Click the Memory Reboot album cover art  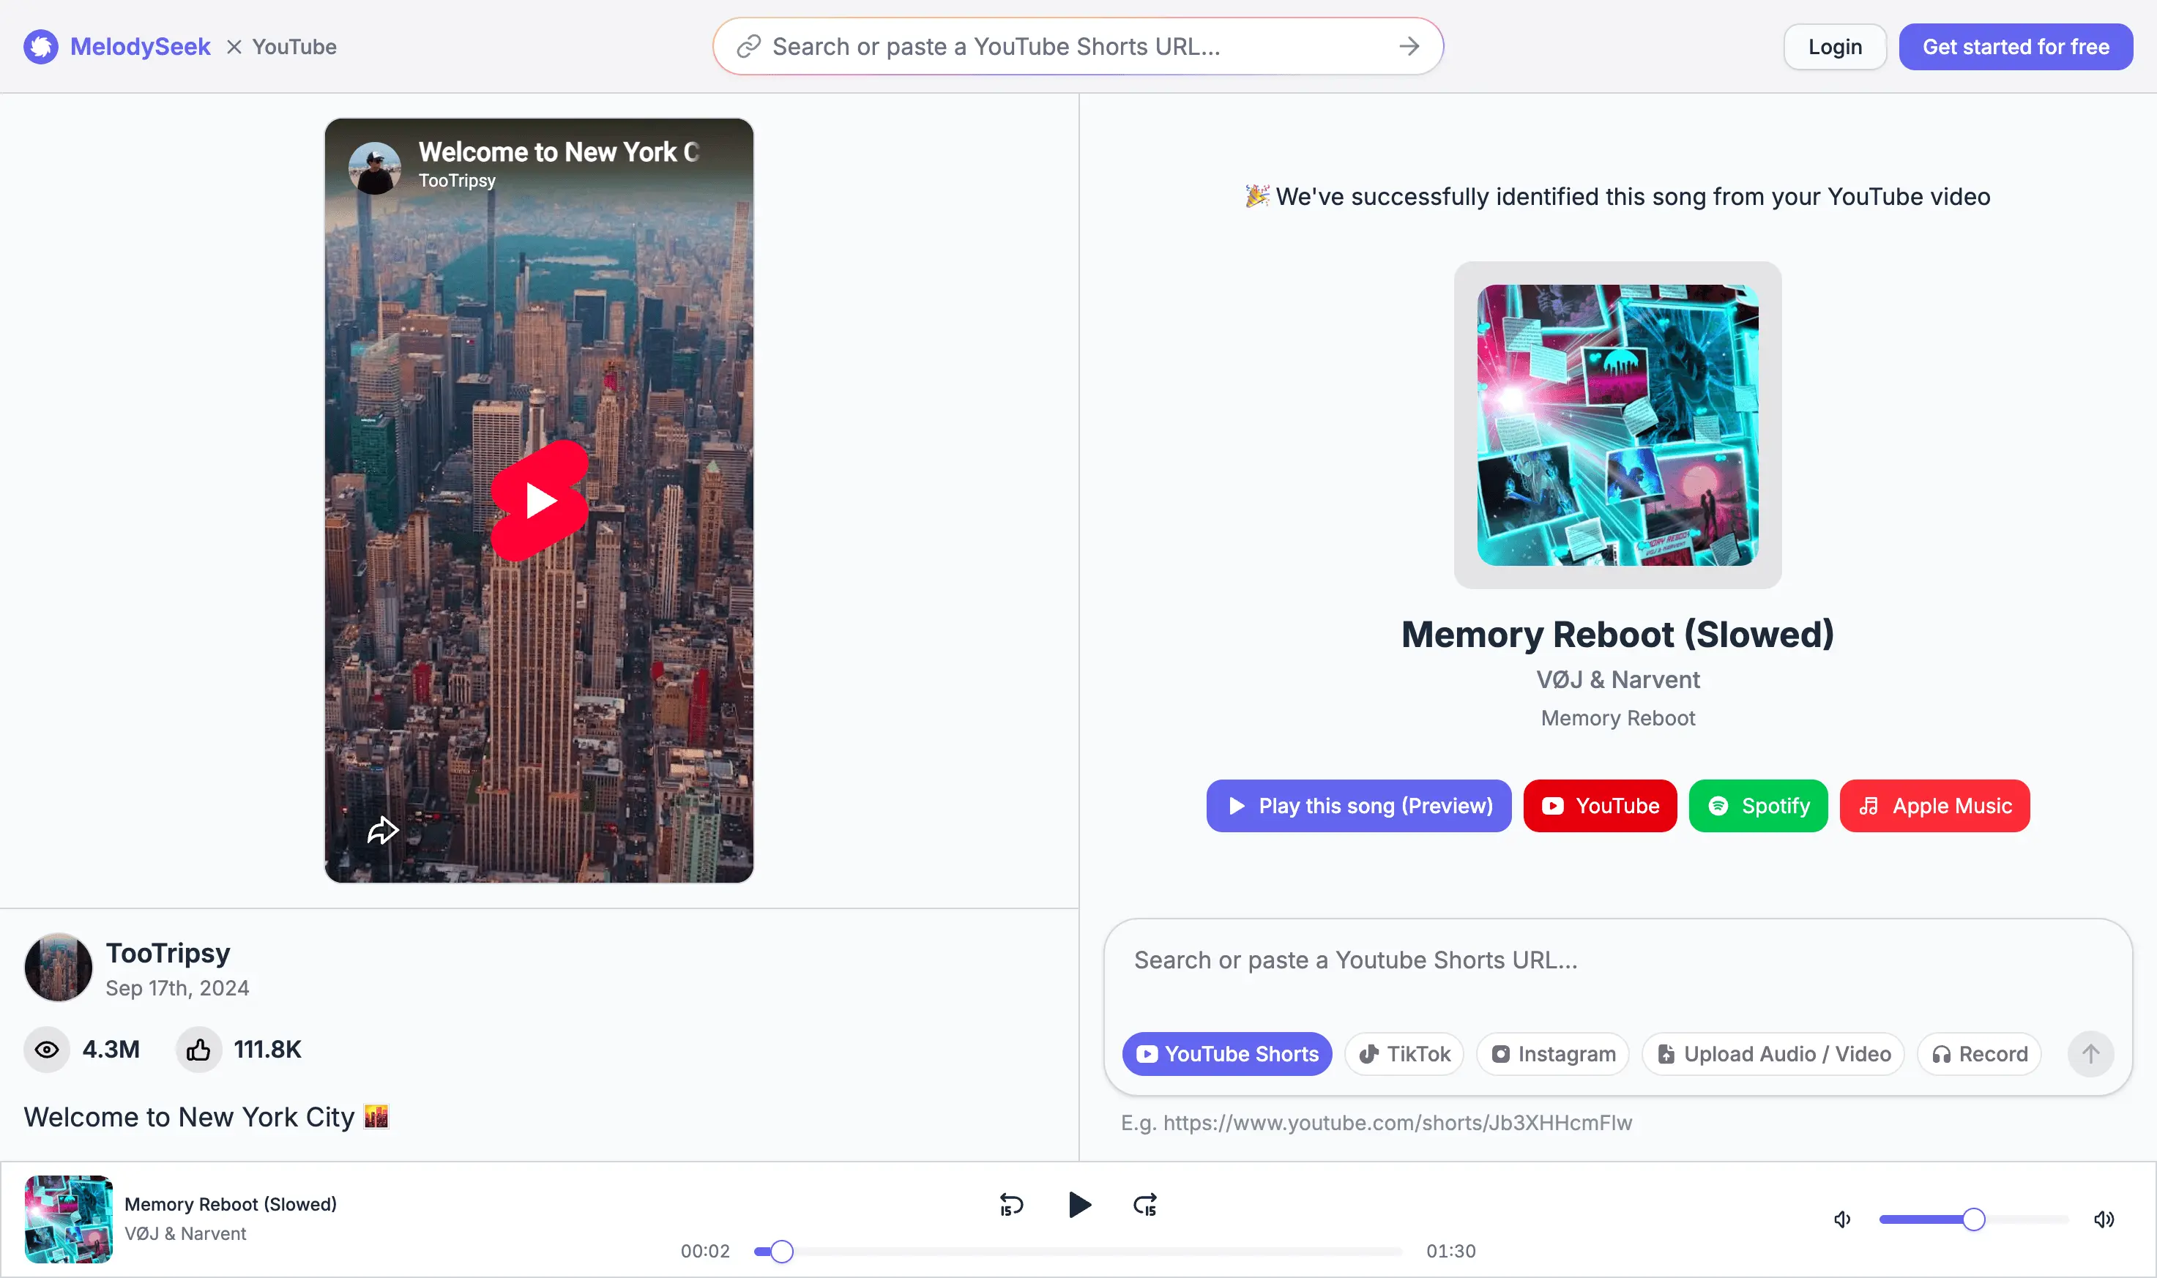pyautogui.click(x=1618, y=425)
